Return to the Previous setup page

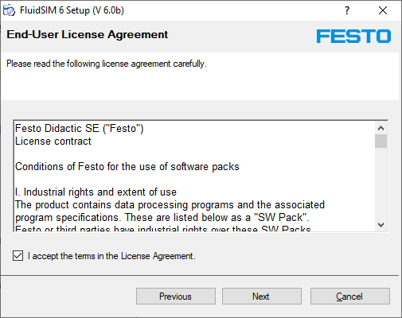[176, 297]
